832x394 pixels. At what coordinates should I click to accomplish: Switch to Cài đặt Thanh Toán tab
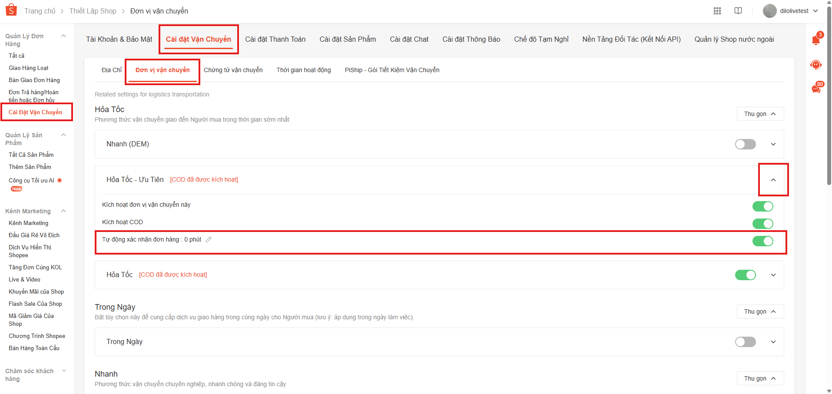point(275,39)
